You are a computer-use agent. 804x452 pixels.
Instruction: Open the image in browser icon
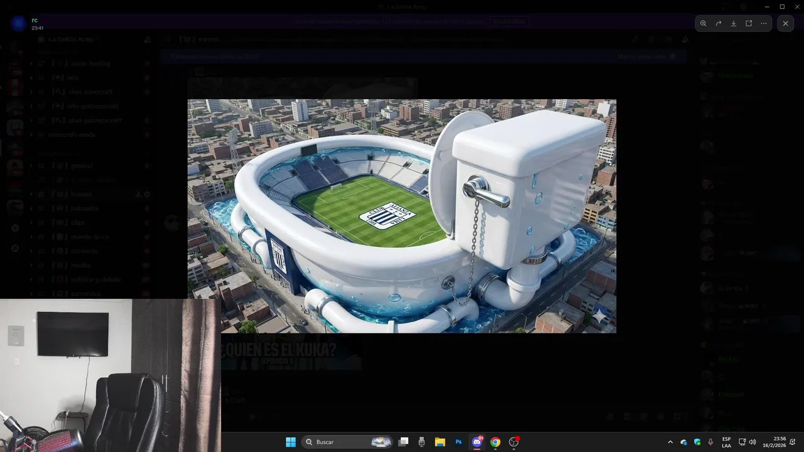(749, 23)
